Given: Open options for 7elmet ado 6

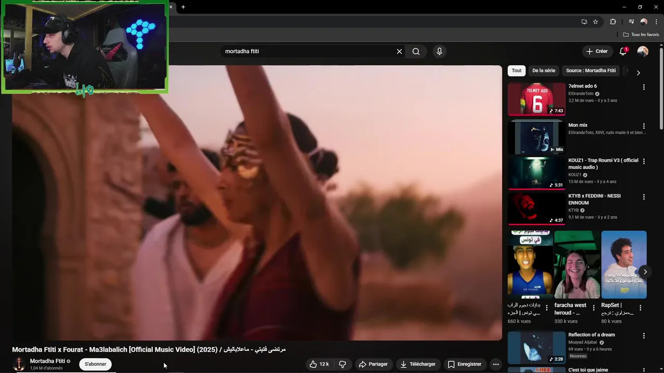Looking at the screenshot, I should [644, 87].
